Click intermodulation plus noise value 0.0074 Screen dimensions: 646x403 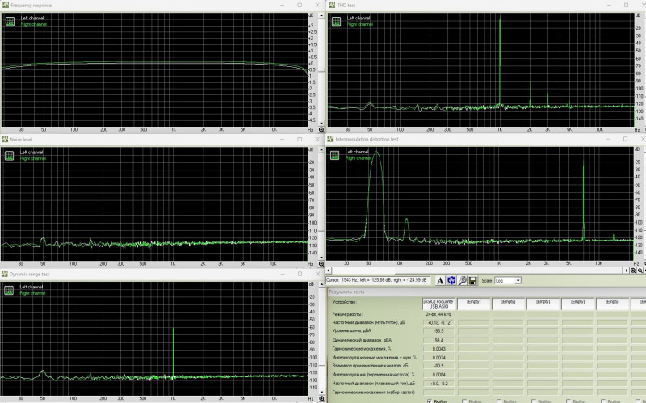438,358
